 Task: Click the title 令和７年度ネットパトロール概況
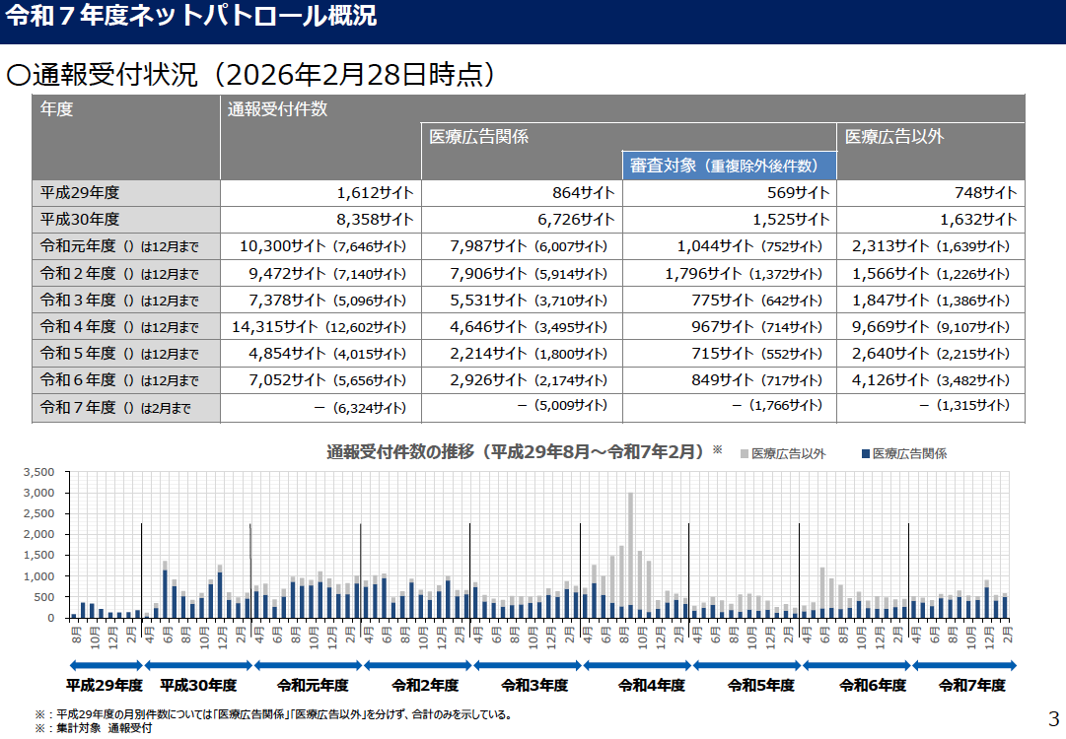191,17
